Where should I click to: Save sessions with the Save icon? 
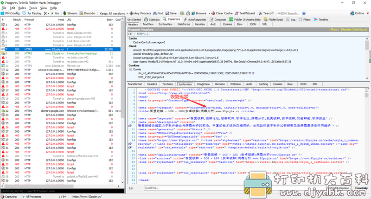pyautogui.click(x=171, y=13)
